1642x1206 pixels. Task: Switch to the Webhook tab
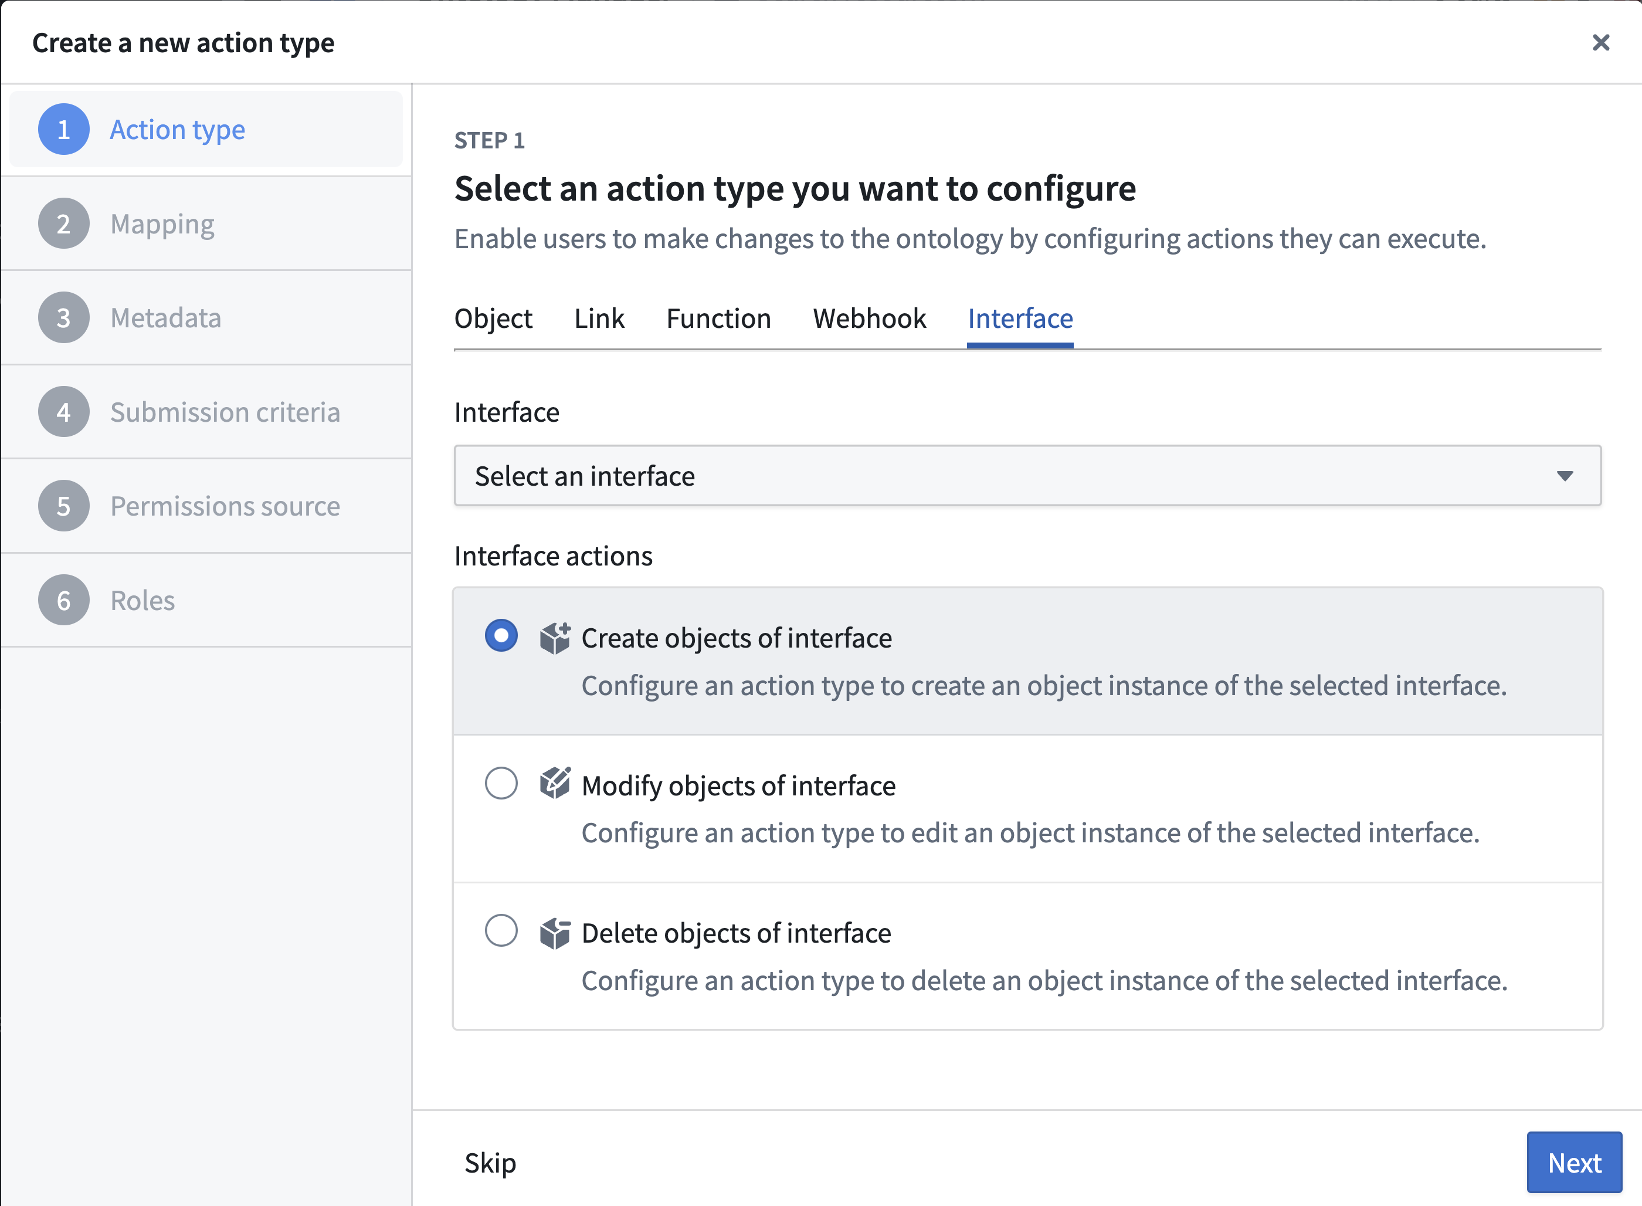point(869,319)
